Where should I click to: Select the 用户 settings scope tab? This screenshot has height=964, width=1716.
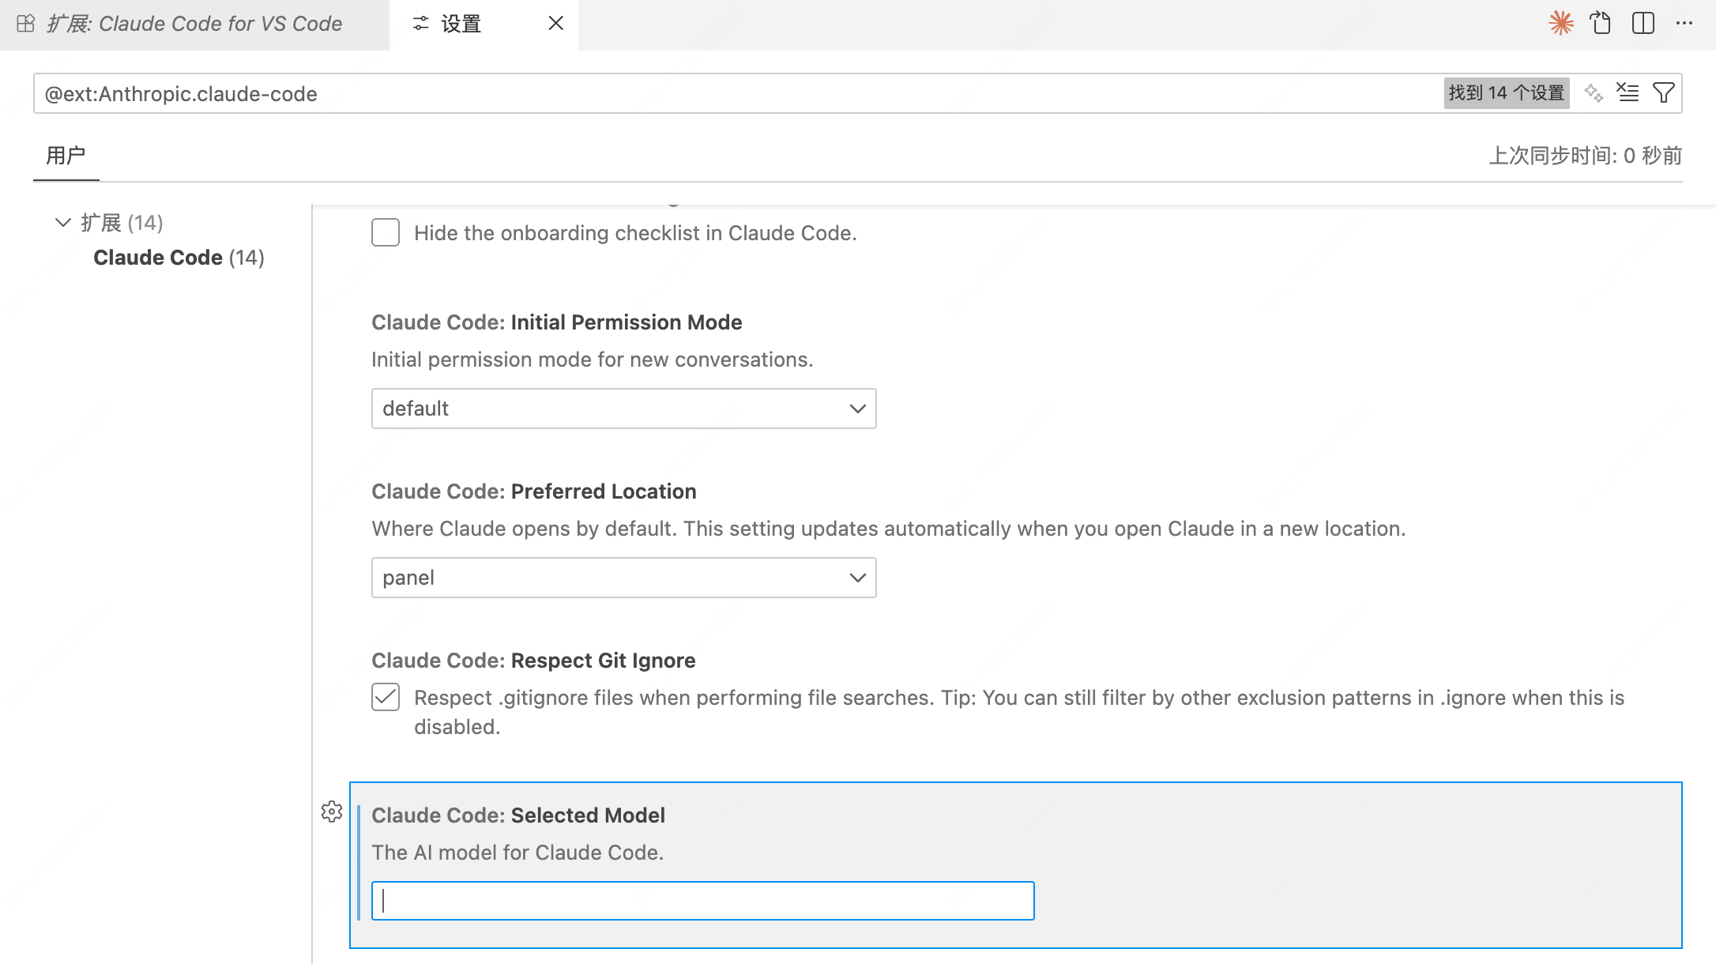point(66,156)
